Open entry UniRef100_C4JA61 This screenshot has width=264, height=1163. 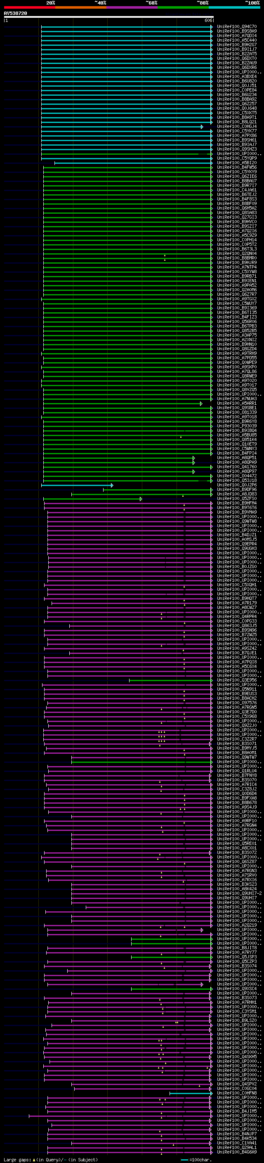[x=237, y=190]
